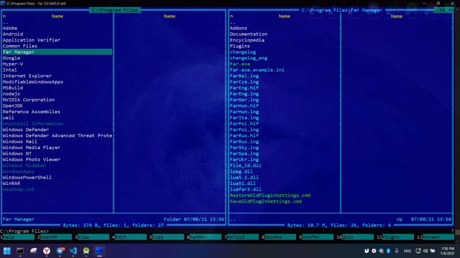Select highlighted Far Manager row in left list
The image size is (460, 258).
pos(57,52)
